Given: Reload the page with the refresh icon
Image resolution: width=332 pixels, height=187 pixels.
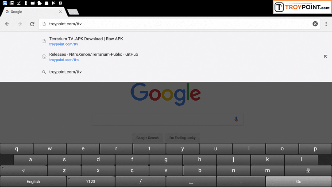Looking at the screenshot, I should point(32,24).
